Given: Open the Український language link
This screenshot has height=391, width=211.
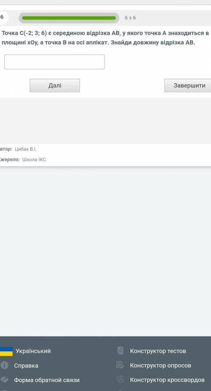Looking at the screenshot, I should click(x=33, y=351).
